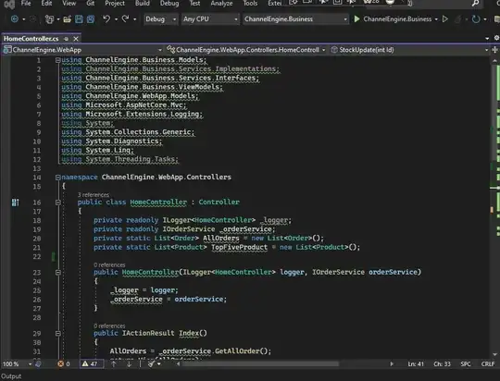Image resolution: width=500 pixels, height=381 pixels.
Task: Click the Open File folder icon
Action: tap(67, 19)
